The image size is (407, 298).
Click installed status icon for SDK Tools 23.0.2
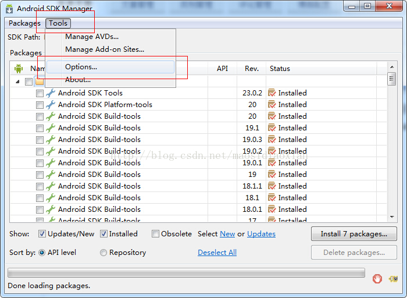click(x=272, y=93)
